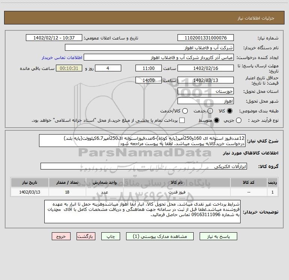Click the row number cell 1
289x280 pixels.
[272, 192]
